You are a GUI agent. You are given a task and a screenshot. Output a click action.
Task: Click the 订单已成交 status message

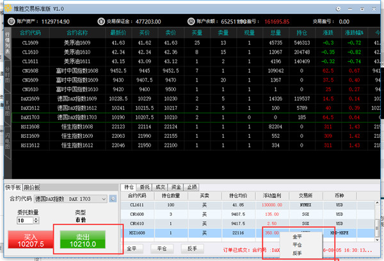(298, 250)
